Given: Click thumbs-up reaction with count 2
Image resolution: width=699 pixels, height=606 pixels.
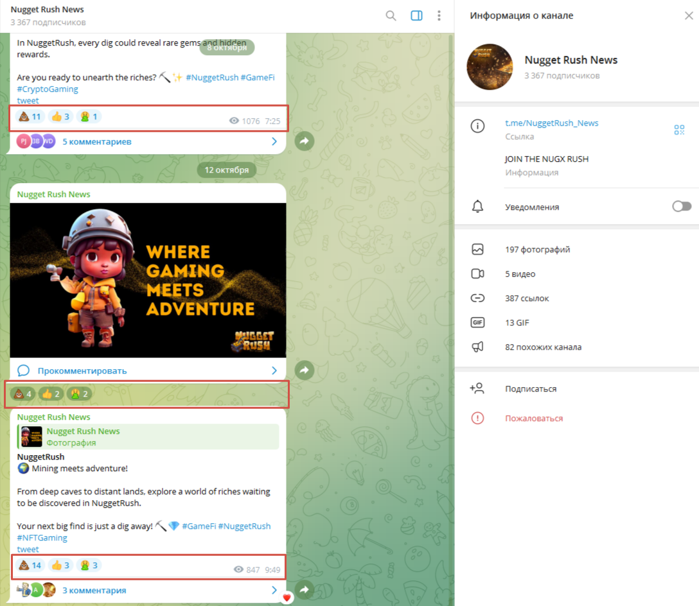Looking at the screenshot, I should (x=51, y=394).
